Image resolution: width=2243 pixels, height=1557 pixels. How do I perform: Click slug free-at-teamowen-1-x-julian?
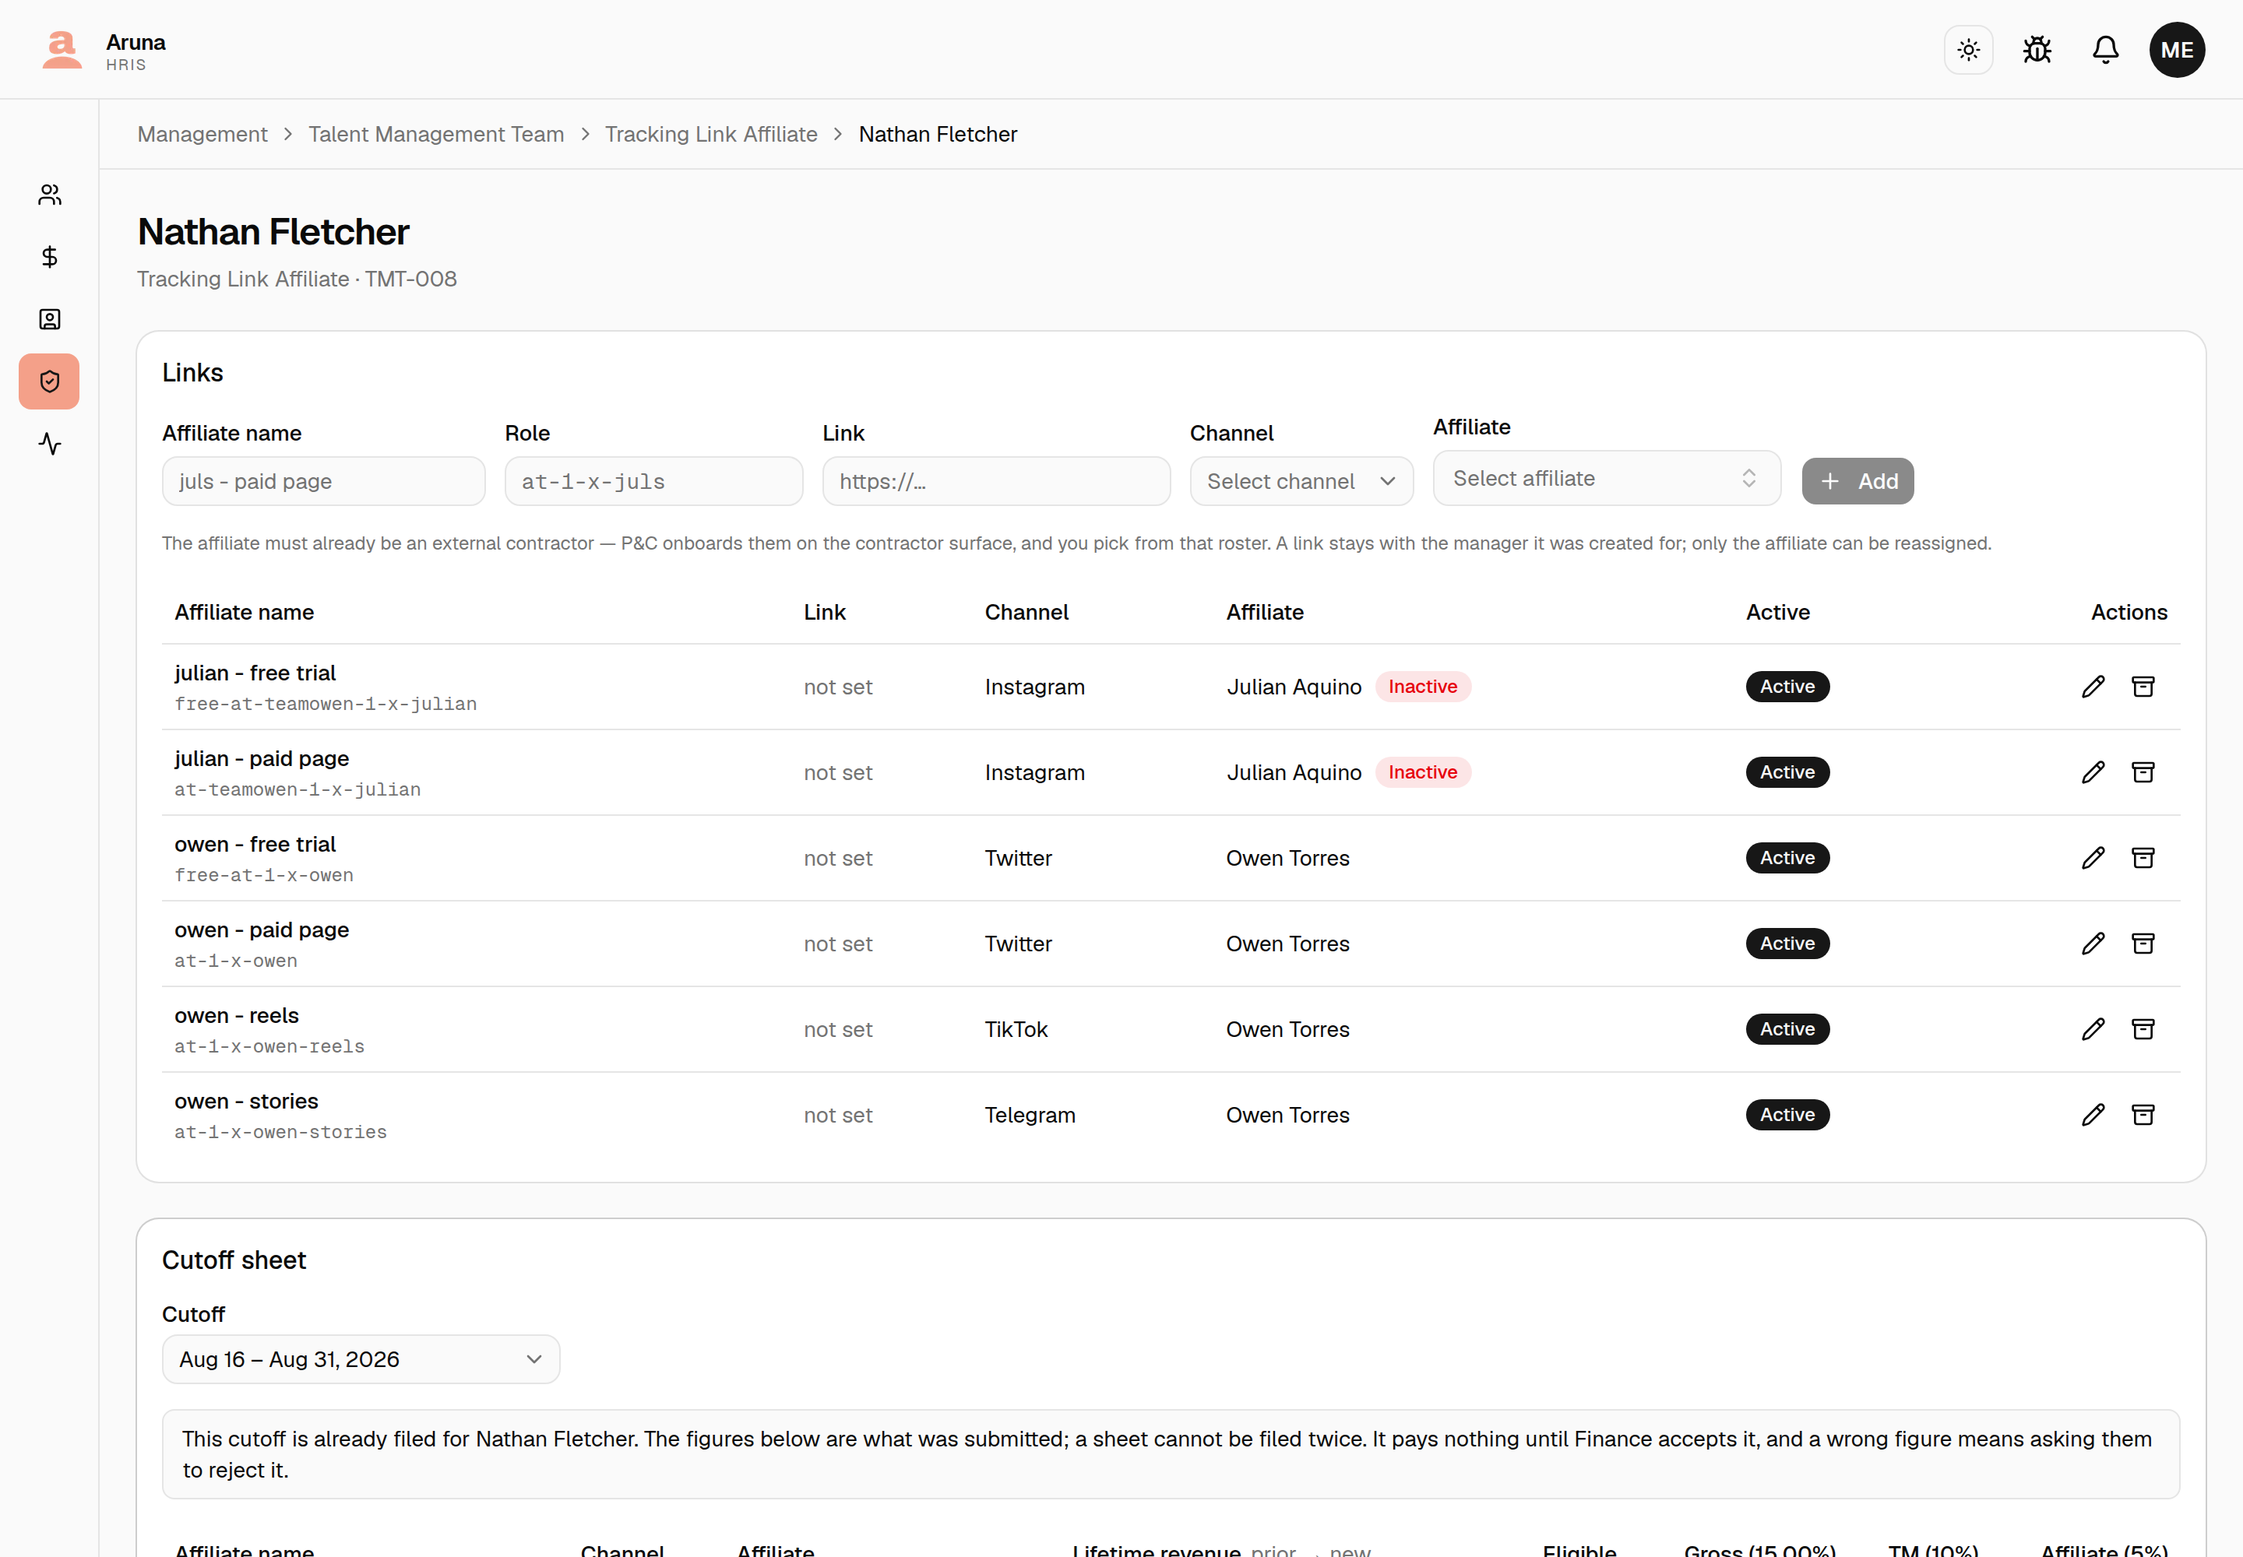click(325, 705)
